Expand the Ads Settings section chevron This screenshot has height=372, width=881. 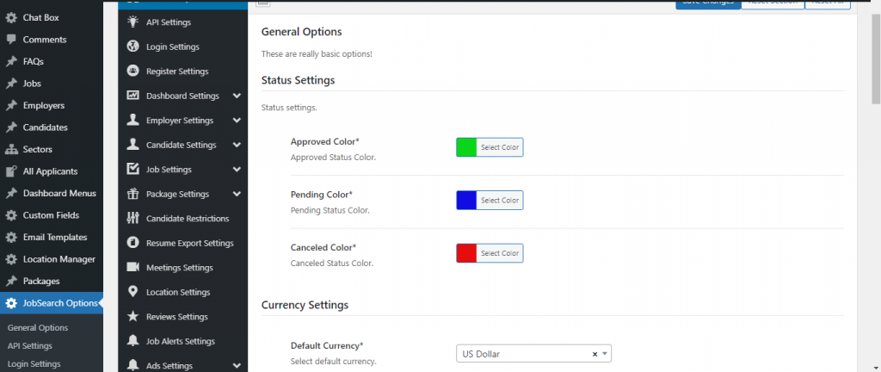tap(237, 365)
